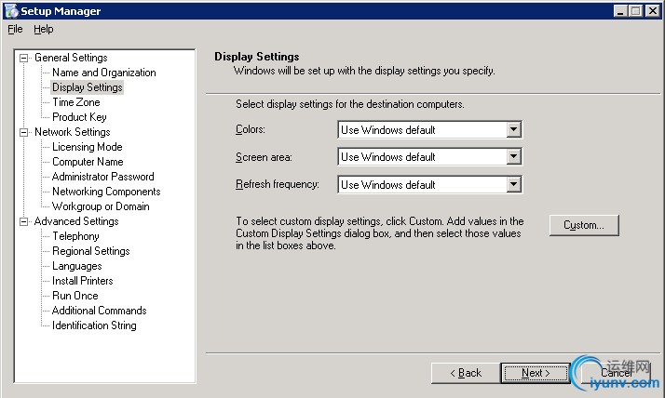The height and width of the screenshot is (398, 665).
Task: Open Regional Settings page
Action: pos(90,251)
